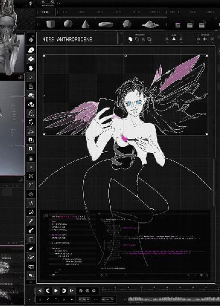Select the padlock tool in left sidebar
Screen dimensions: 220x306
pos(31,86)
